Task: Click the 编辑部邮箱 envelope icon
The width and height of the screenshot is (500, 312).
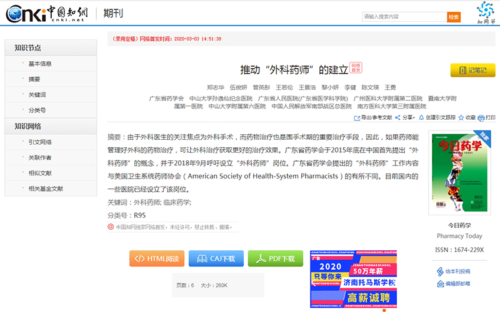Action: (x=440, y=283)
